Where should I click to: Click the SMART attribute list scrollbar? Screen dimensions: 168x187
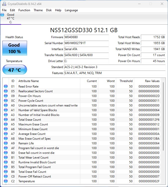pos(163,116)
